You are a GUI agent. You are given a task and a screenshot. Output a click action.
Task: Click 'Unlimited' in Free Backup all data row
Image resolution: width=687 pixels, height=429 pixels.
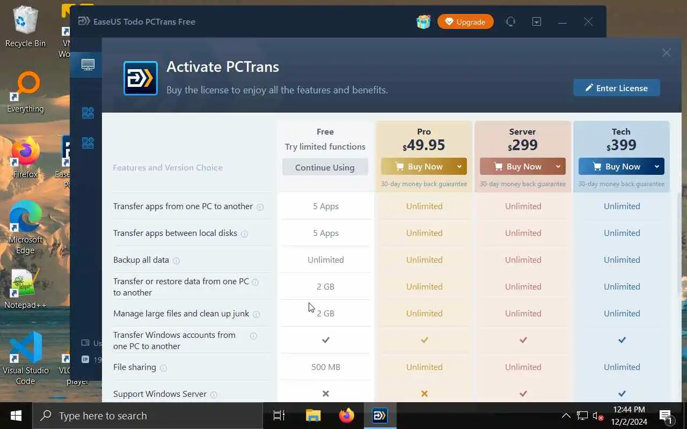326,260
